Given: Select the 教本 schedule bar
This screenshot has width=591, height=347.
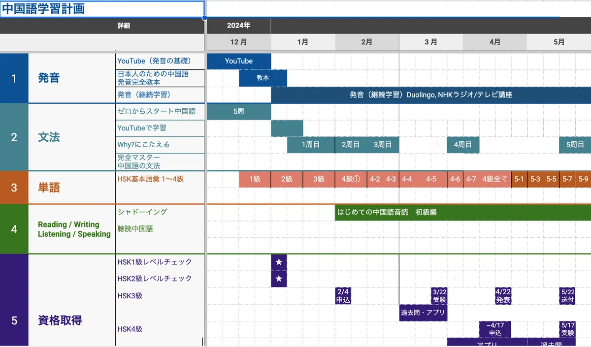Looking at the screenshot, I should [263, 78].
